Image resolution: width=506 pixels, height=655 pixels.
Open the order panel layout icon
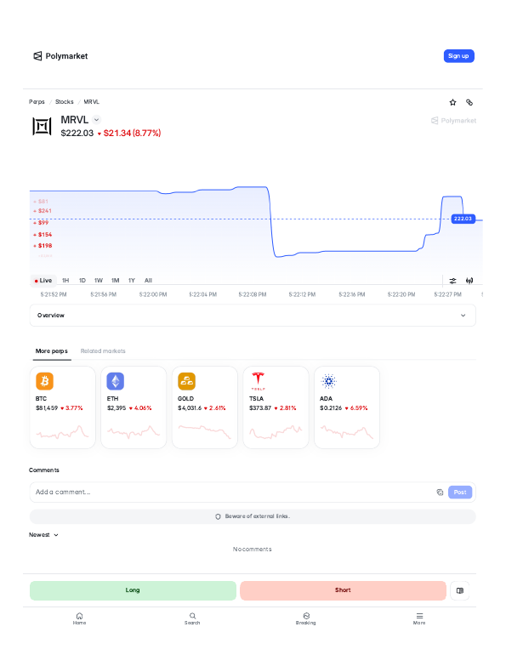(460, 590)
